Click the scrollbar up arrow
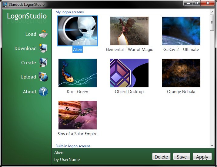Image resolution: width=217 pixels, height=167 pixels. coord(212,12)
